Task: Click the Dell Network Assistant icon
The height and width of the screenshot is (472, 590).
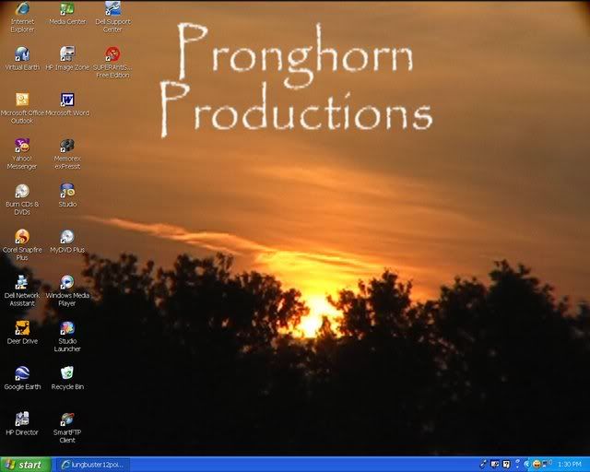Action: click(x=22, y=291)
